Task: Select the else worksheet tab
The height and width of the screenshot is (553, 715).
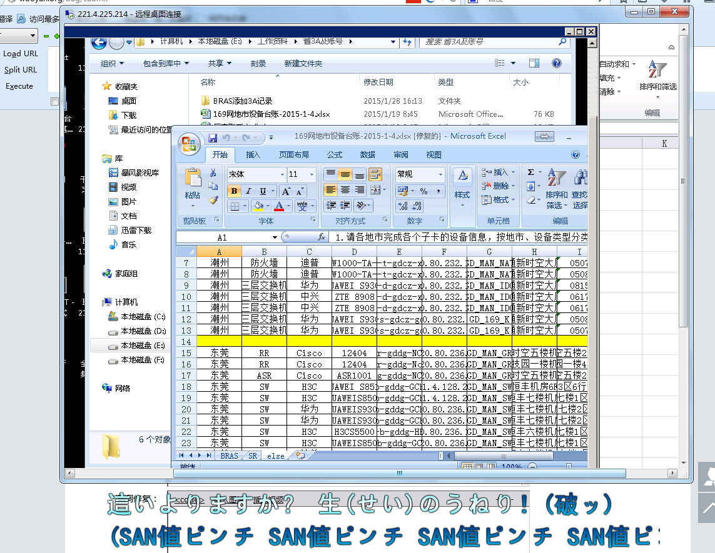Action: point(275,456)
